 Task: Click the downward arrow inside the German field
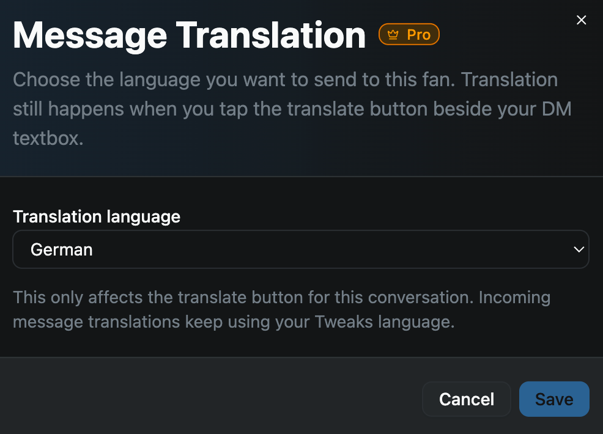[x=578, y=249]
